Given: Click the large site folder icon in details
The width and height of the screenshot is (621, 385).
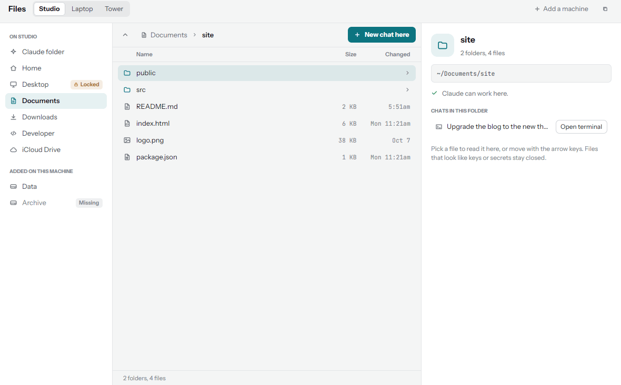Looking at the screenshot, I should click(x=443, y=46).
